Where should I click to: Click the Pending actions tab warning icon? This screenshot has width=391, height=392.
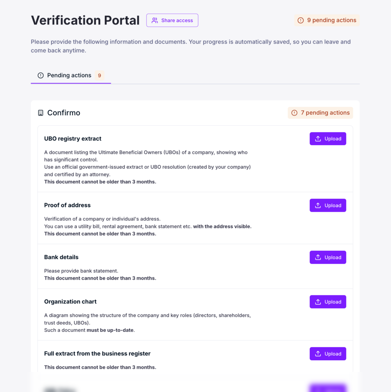coord(41,75)
